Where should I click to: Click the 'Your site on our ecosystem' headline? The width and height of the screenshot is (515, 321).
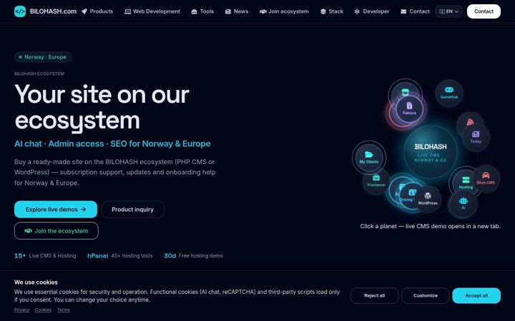pyautogui.click(x=102, y=108)
